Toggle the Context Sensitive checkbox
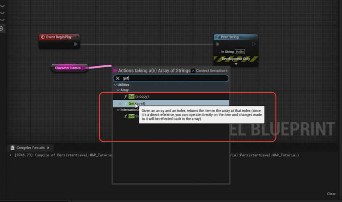342x202 pixels. coord(193,70)
